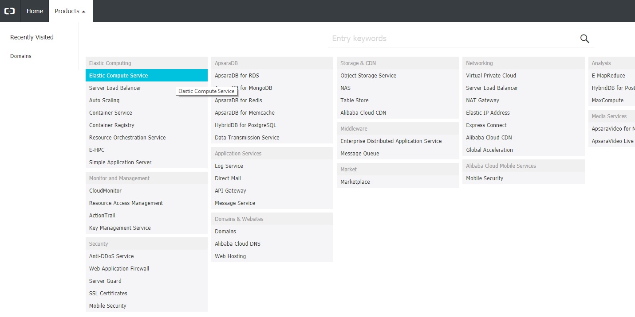
Task: Select Auto Scaling
Action: point(146,100)
